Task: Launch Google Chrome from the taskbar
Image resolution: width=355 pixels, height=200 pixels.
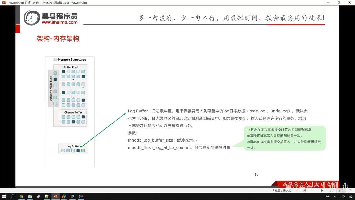Action: click(21, 196)
